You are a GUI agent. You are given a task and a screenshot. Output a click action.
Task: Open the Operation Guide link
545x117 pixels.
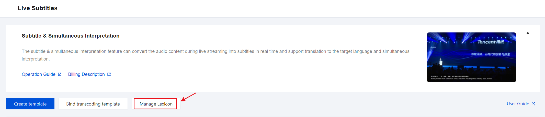[x=39, y=74]
